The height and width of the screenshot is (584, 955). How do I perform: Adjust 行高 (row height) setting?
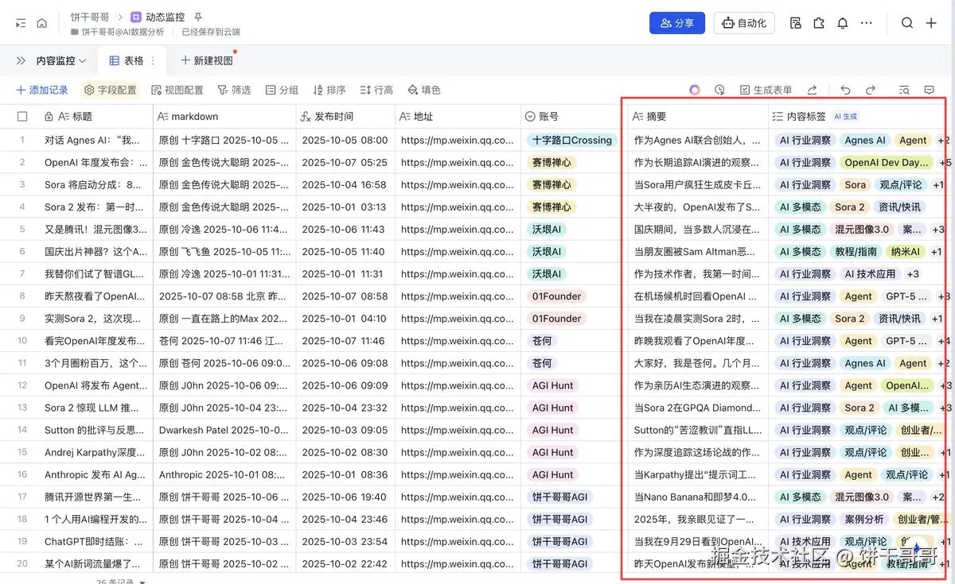point(376,90)
